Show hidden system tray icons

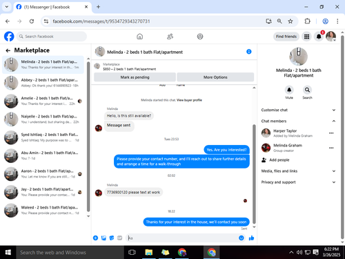tap(291, 252)
